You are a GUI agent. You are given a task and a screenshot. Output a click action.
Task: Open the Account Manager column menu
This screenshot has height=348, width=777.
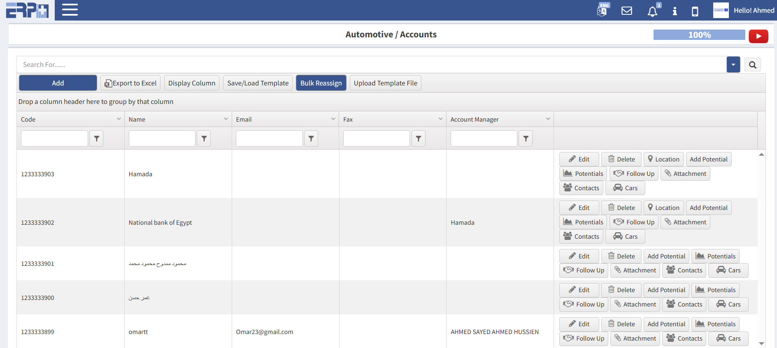pyautogui.click(x=548, y=119)
